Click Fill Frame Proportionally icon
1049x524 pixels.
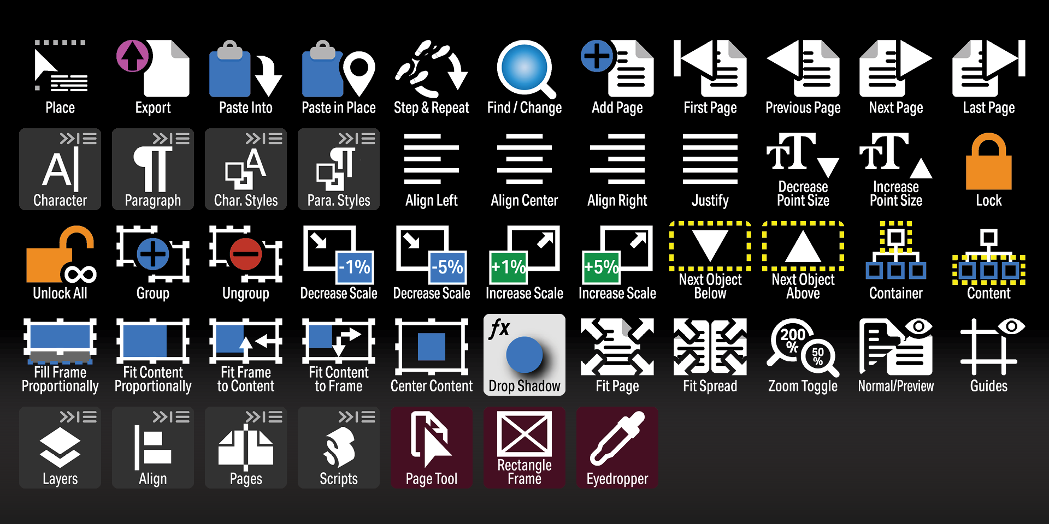tap(60, 341)
